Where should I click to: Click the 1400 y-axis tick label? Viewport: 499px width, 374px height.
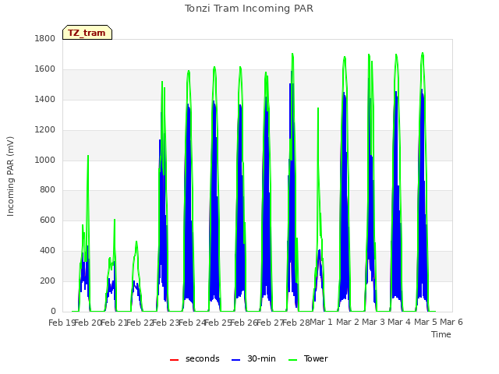45,99
